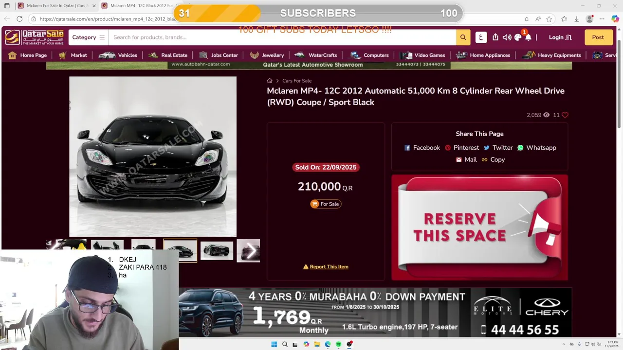Open the browser profile icon
Screen dimensions: 623x350
click(590, 19)
